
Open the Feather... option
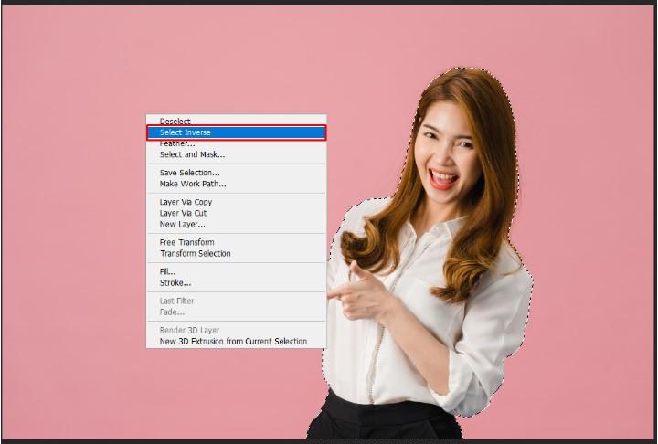coord(236,143)
